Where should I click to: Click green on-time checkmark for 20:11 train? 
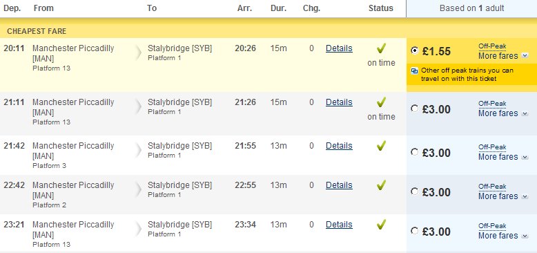pos(381,48)
